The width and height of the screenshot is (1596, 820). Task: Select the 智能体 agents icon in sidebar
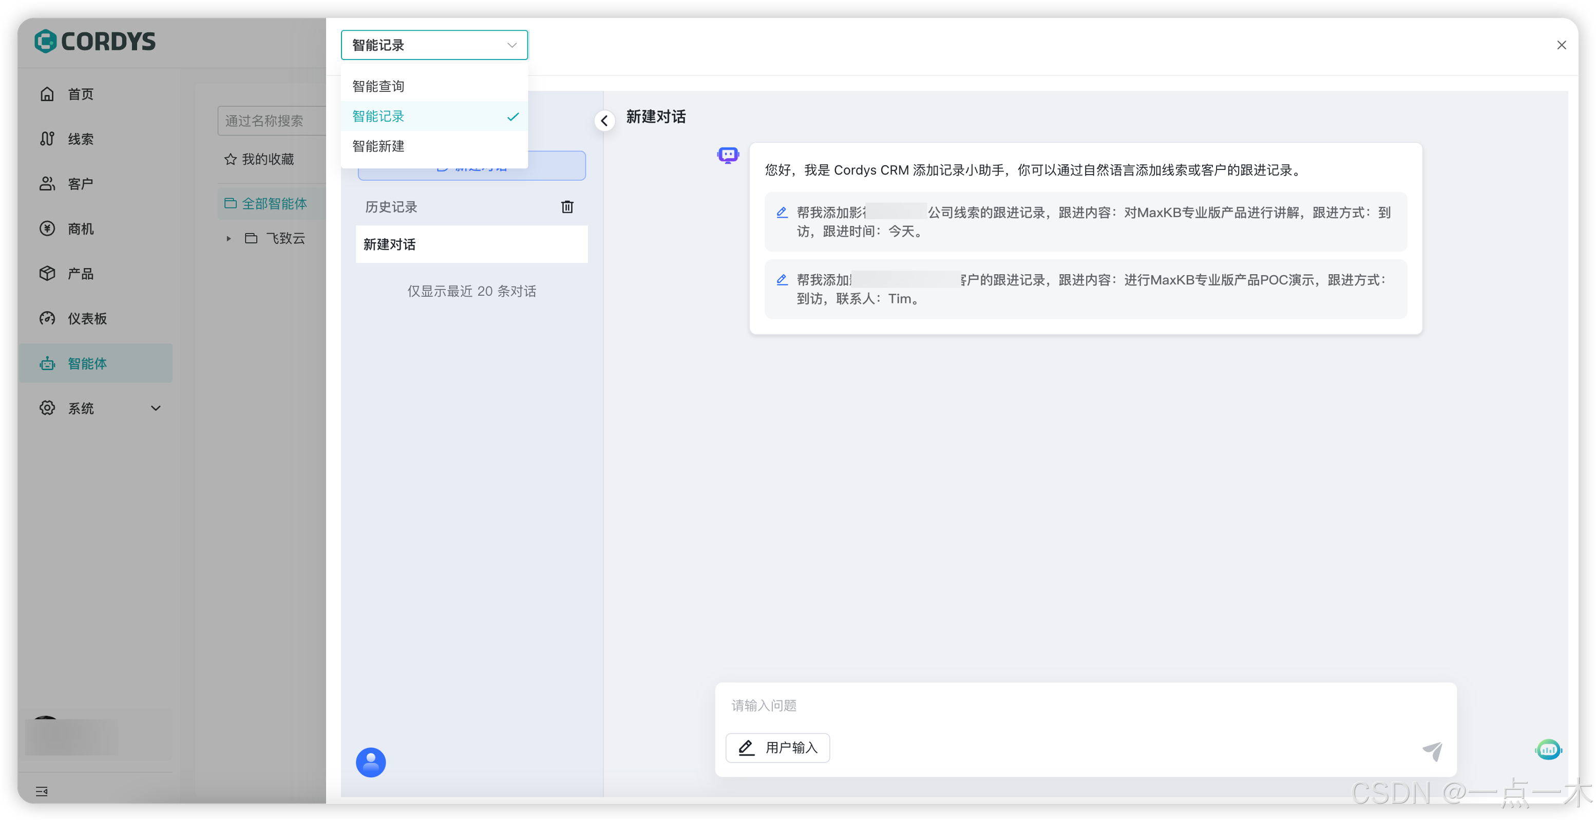87,364
